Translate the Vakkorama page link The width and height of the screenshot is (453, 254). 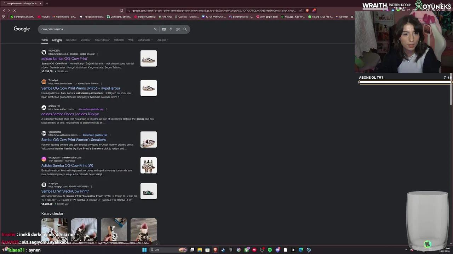[95, 135]
